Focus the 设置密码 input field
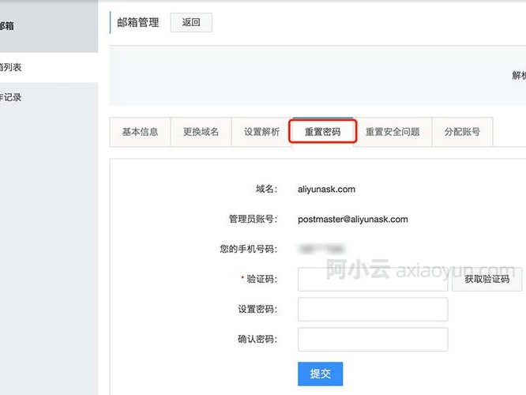The width and height of the screenshot is (526, 395). tap(373, 309)
